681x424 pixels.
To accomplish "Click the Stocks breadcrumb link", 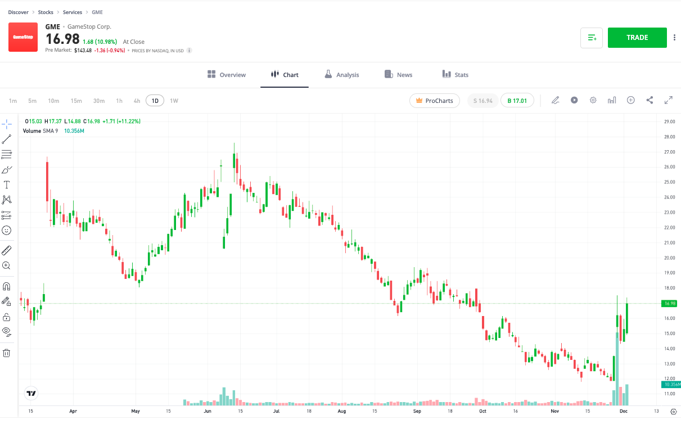I will 46,12.
